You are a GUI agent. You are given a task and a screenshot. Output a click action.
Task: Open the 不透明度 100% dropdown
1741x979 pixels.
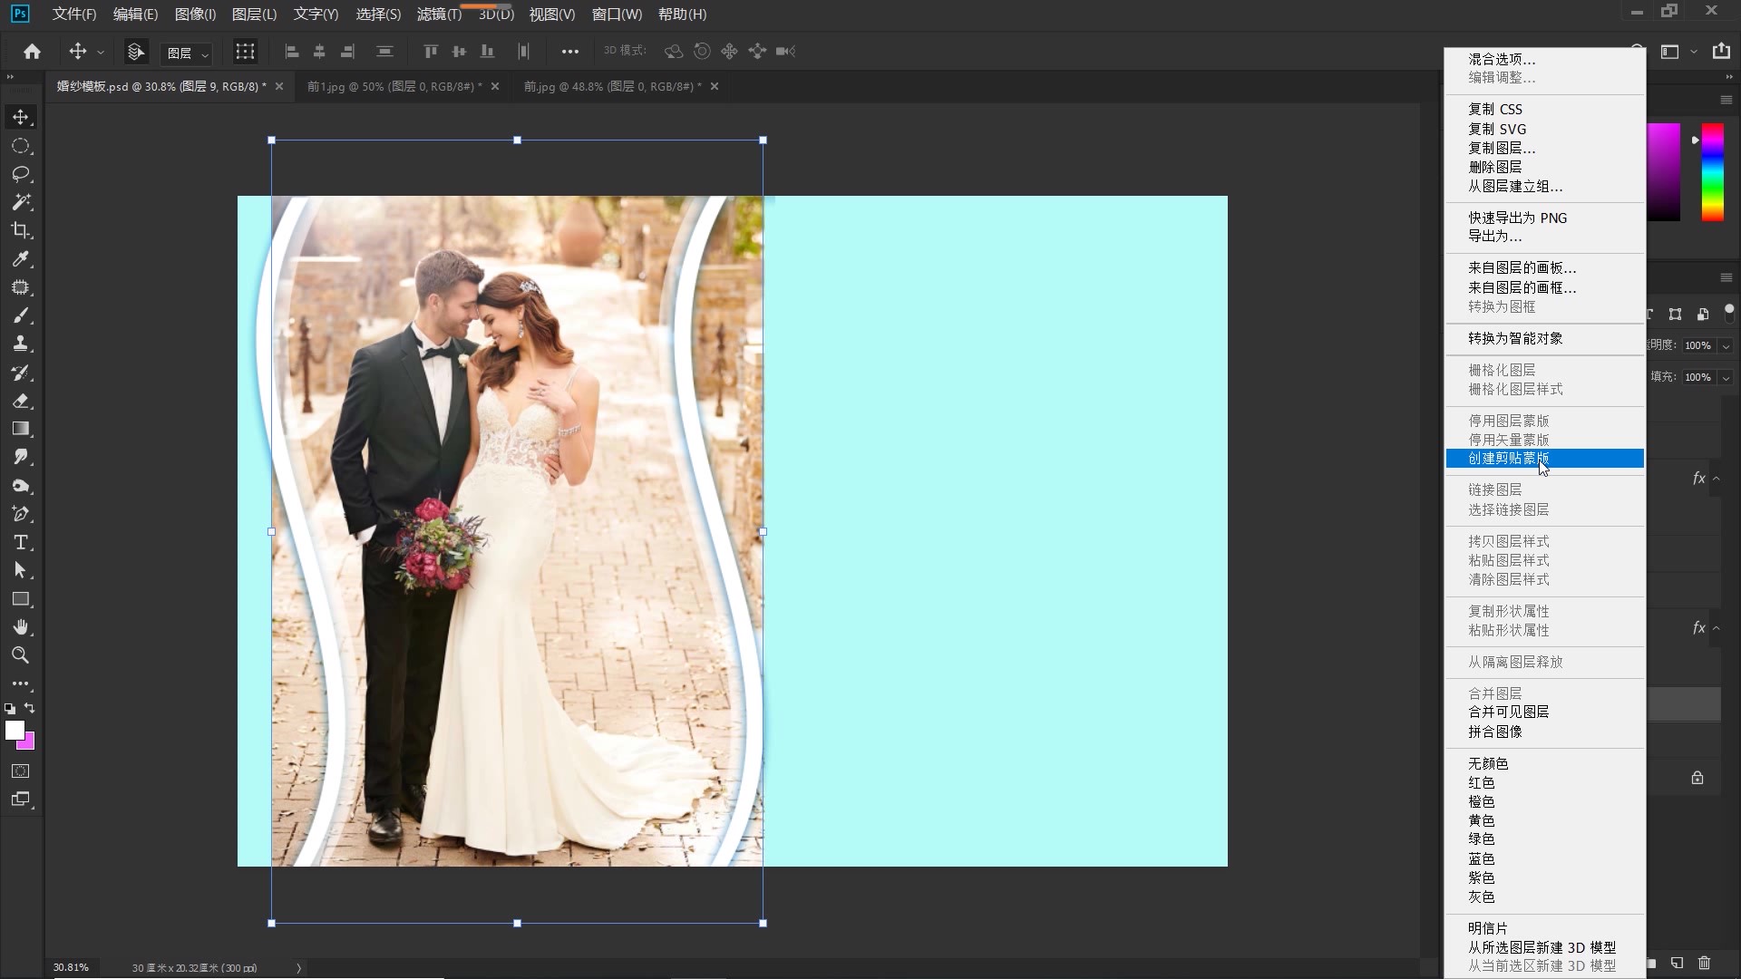click(x=1726, y=345)
